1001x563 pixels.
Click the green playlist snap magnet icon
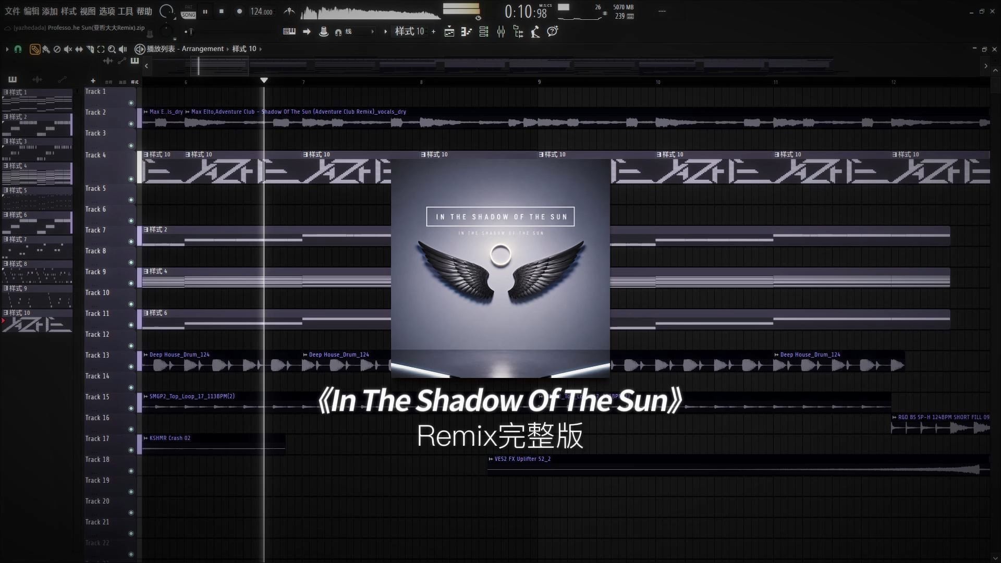click(18, 49)
